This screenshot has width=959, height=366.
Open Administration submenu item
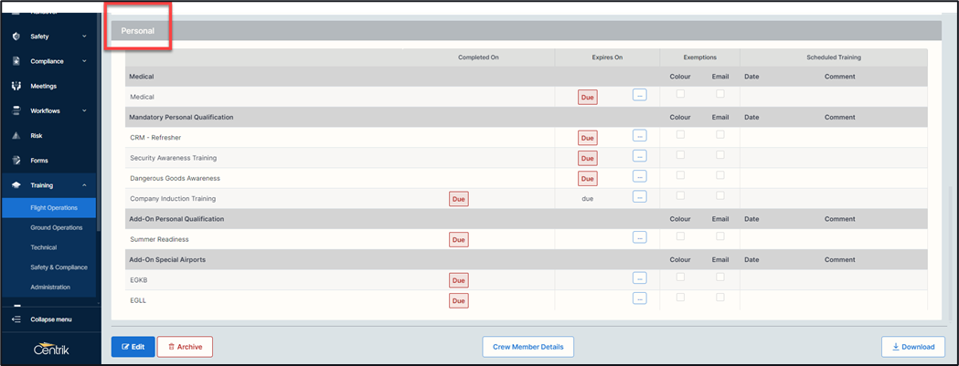49,288
